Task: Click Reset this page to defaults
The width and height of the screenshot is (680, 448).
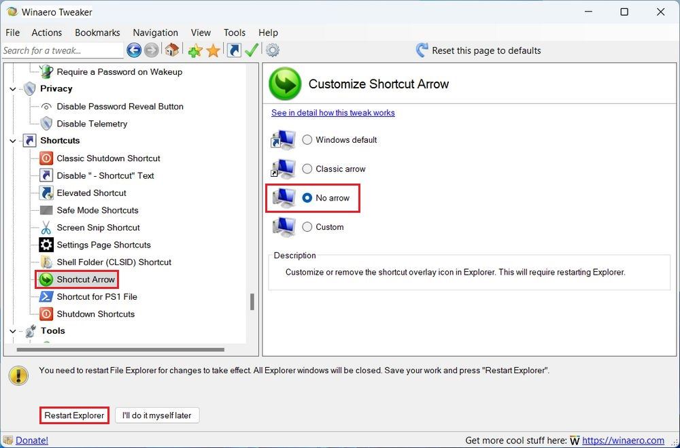Action: point(486,50)
